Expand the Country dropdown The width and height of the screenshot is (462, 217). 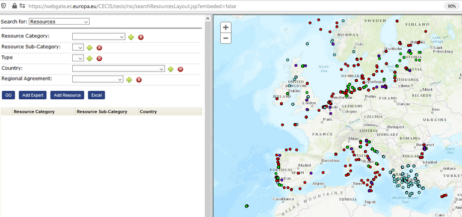tap(119, 69)
